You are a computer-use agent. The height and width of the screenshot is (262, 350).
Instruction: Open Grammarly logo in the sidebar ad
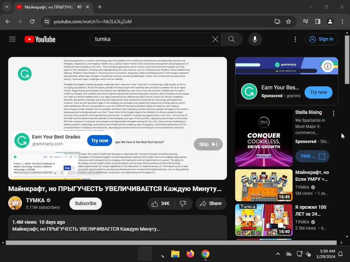(x=249, y=91)
